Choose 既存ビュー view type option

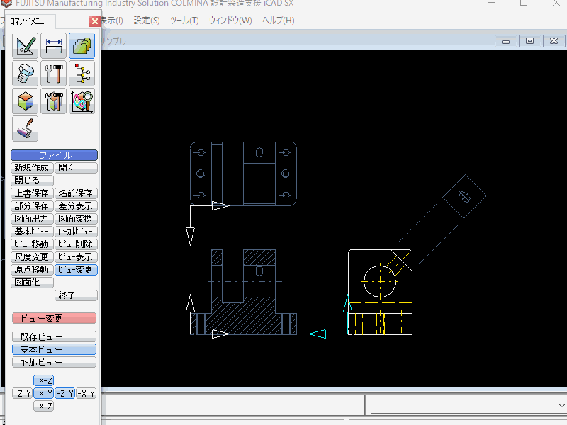[54, 336]
